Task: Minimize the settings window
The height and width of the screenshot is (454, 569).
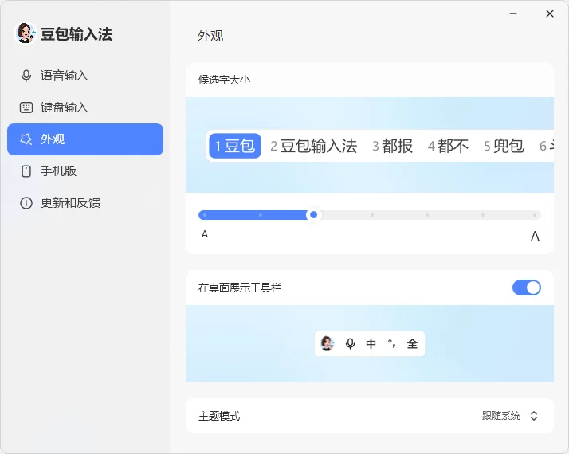Action: point(513,14)
